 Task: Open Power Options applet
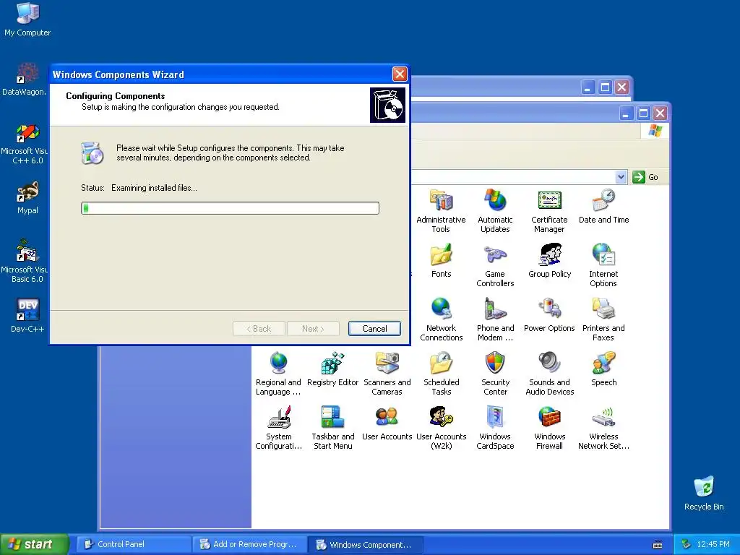click(x=549, y=315)
